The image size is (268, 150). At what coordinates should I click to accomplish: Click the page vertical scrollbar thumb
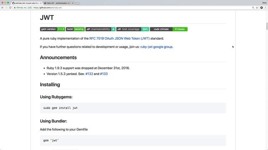267,26
